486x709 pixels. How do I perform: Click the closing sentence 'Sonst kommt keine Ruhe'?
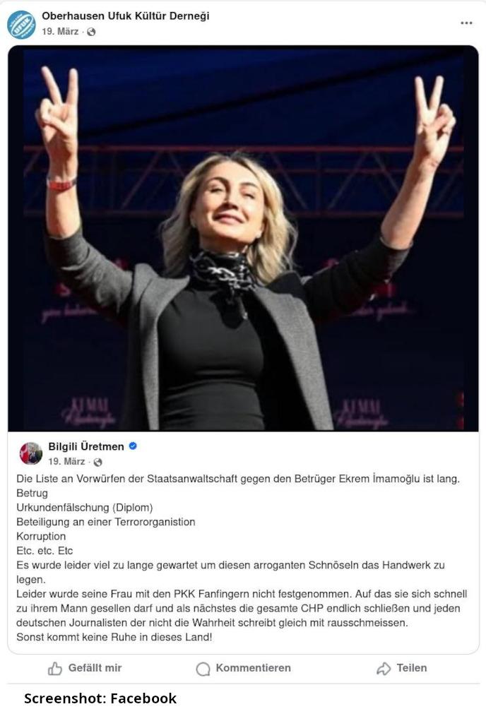(114, 637)
